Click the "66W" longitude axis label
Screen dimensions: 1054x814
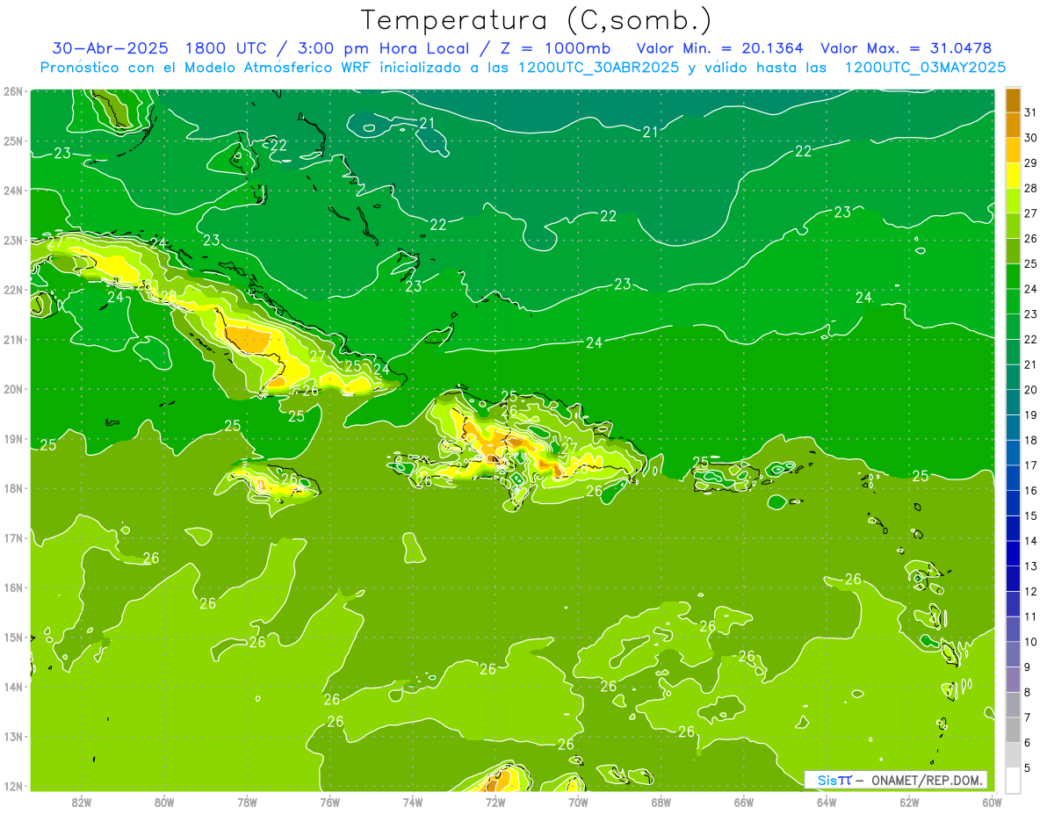point(744,801)
